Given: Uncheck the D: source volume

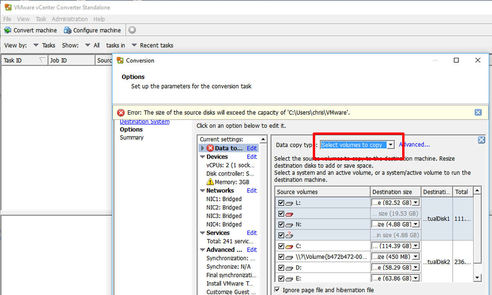Looking at the screenshot, I should (x=281, y=268).
